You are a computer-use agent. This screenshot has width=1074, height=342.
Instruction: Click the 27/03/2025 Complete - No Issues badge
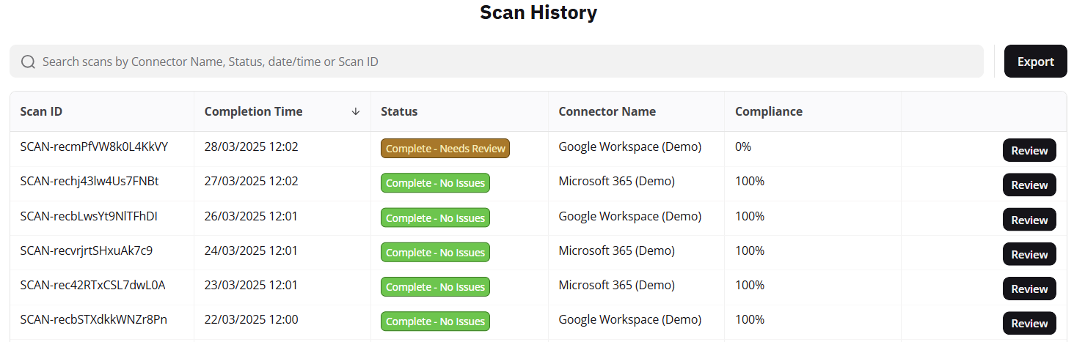(x=435, y=183)
